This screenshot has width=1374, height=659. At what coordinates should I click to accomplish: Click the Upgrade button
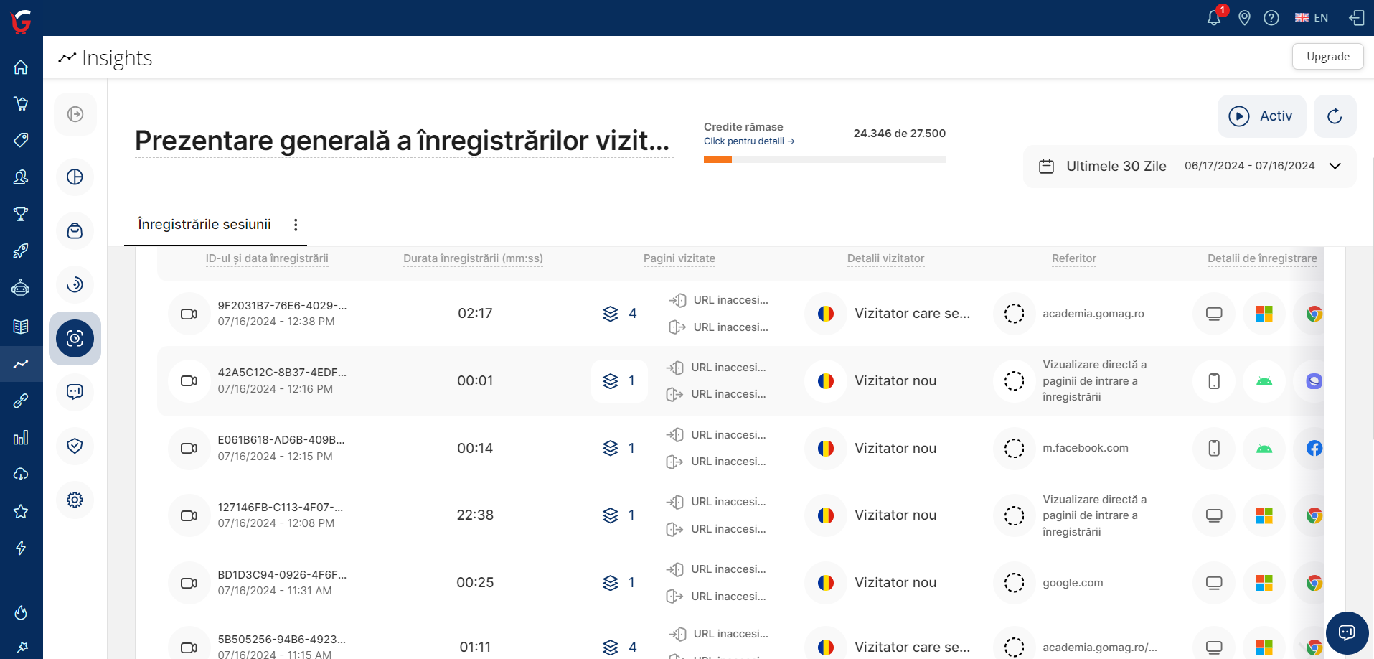[1327, 57]
